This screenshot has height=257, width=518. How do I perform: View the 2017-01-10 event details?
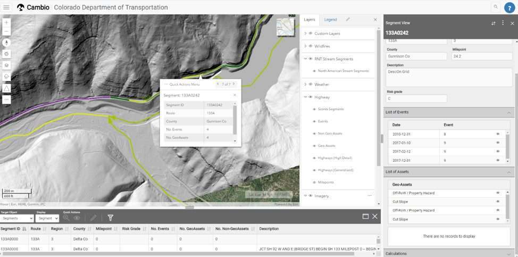(498, 143)
